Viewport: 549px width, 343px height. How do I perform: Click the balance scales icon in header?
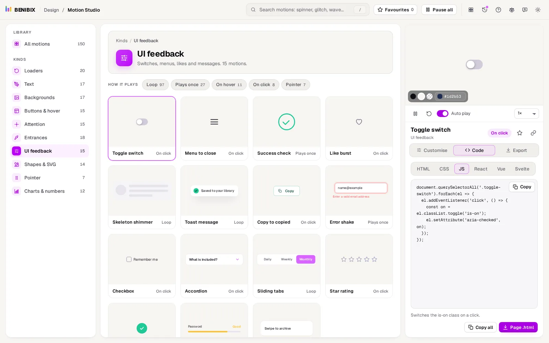[512, 10]
